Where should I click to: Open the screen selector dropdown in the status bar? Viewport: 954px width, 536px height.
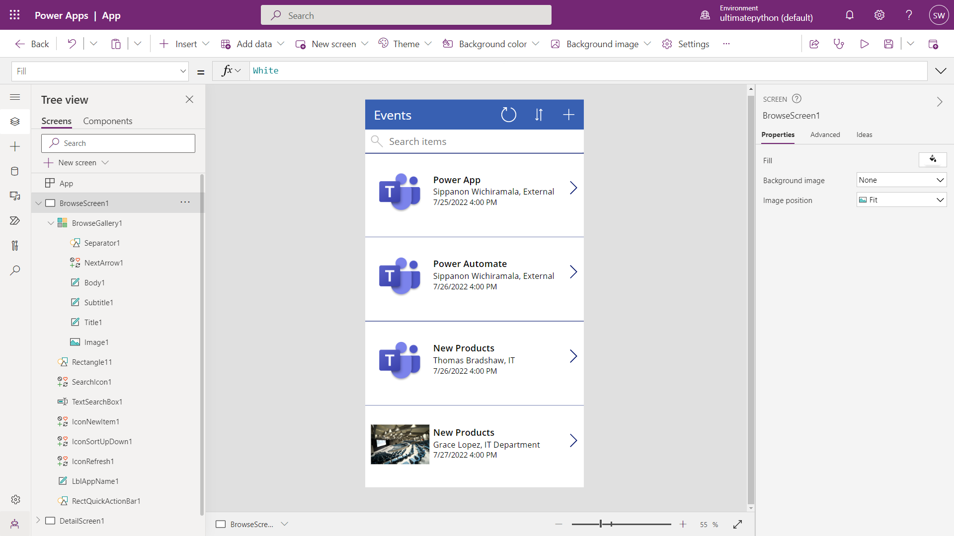[285, 524]
